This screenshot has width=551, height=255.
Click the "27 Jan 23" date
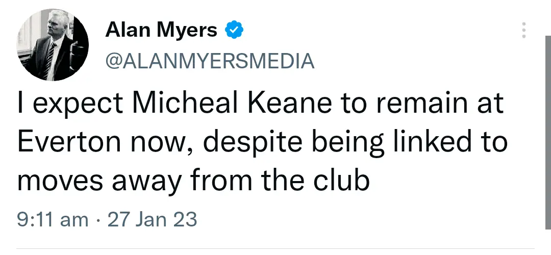(x=152, y=220)
